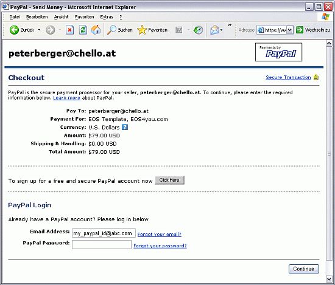
Task: Open Suchen with the magnifier icon
Action: [111, 30]
